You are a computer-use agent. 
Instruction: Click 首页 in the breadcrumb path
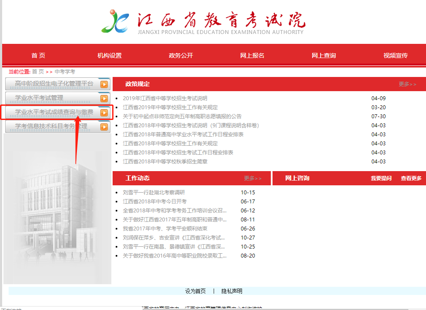[38, 72]
